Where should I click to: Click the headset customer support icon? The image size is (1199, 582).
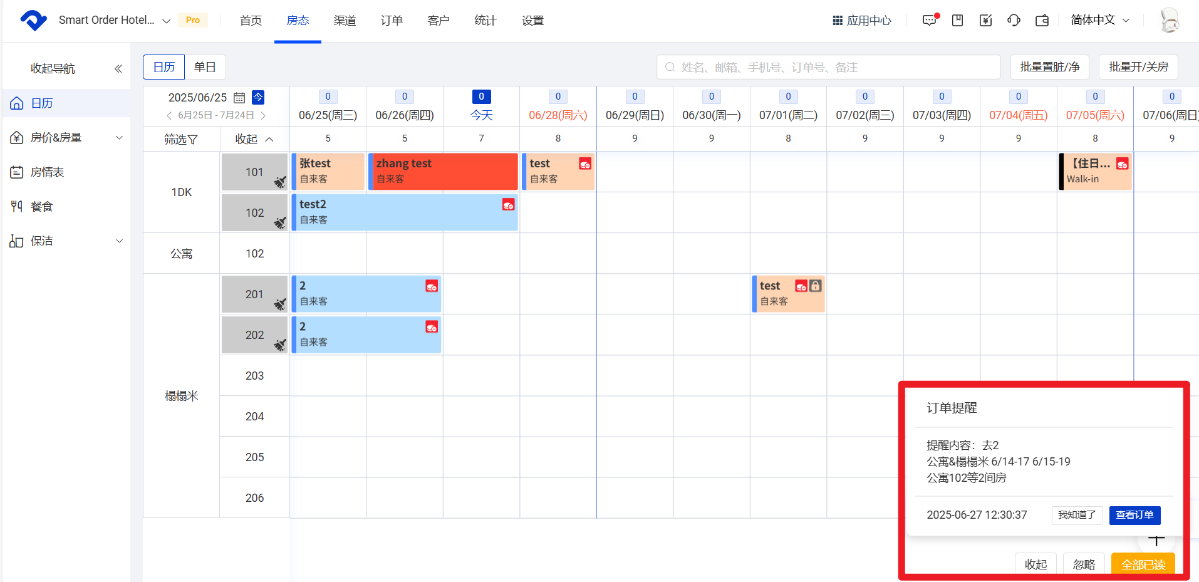1014,20
